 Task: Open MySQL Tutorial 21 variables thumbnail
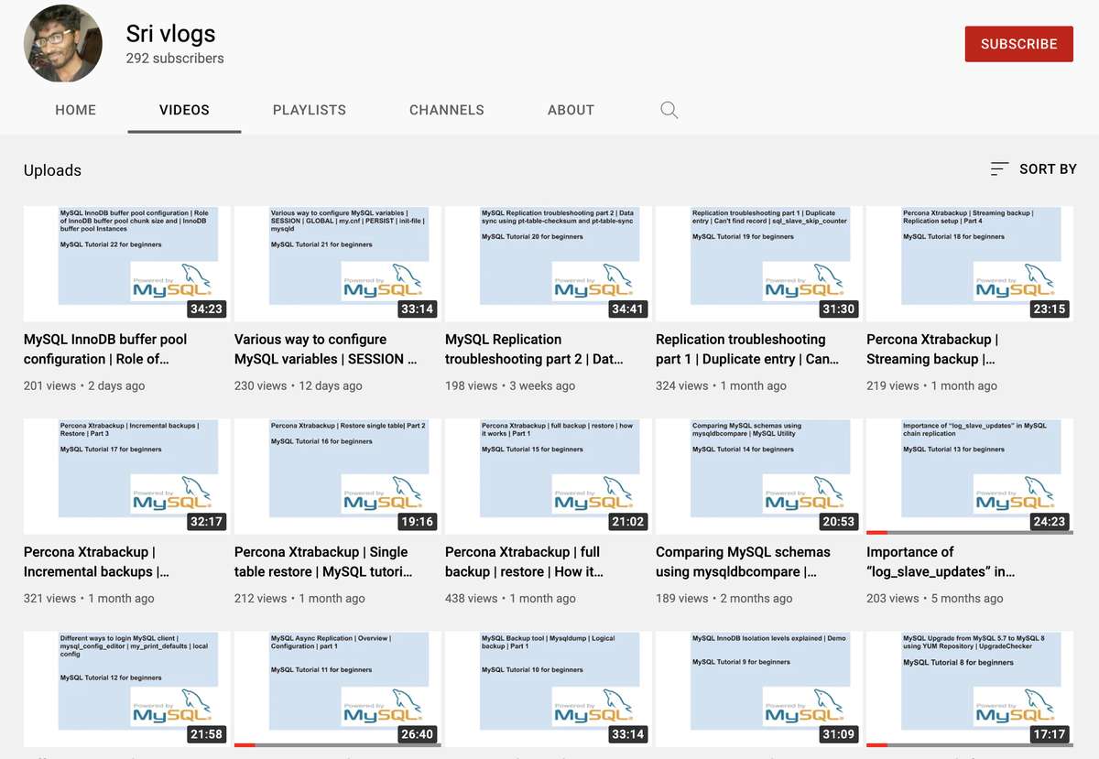point(336,264)
